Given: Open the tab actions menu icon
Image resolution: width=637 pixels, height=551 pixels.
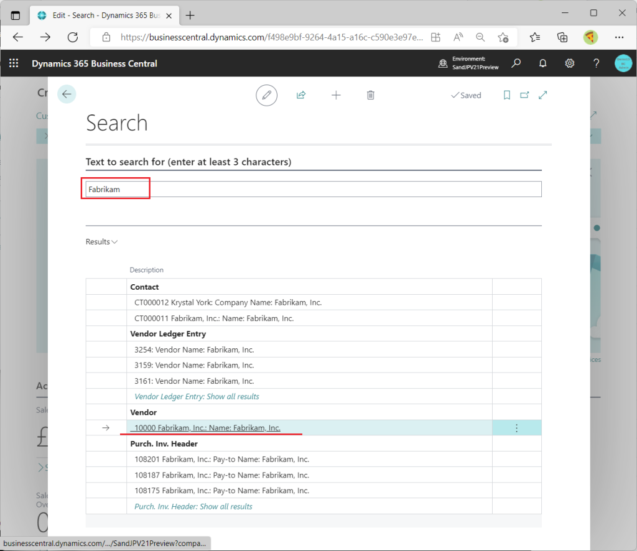Looking at the screenshot, I should 16,16.
